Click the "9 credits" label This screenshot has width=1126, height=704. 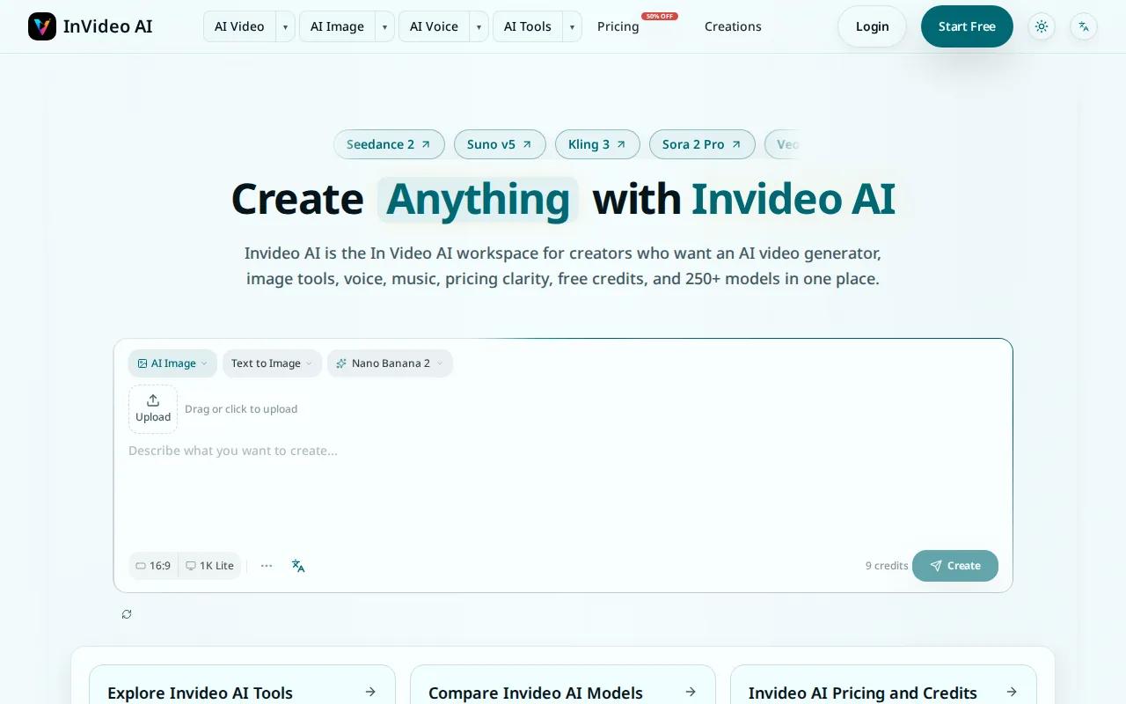click(887, 566)
